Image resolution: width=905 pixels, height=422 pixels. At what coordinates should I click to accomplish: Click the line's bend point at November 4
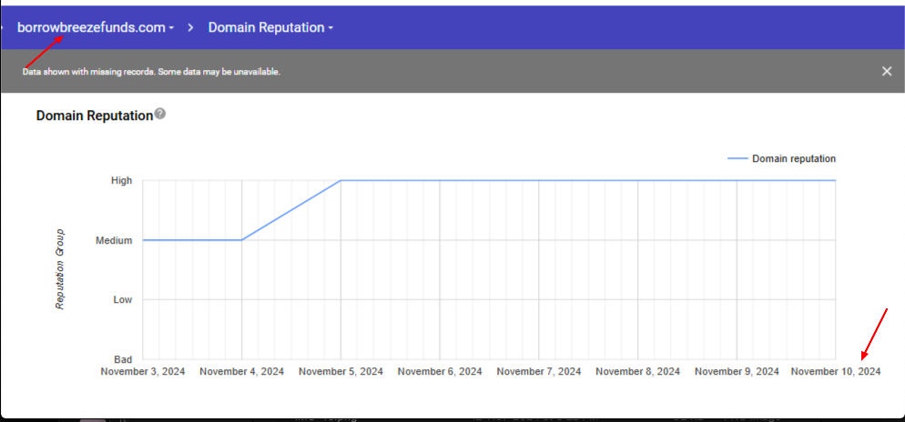pos(241,240)
